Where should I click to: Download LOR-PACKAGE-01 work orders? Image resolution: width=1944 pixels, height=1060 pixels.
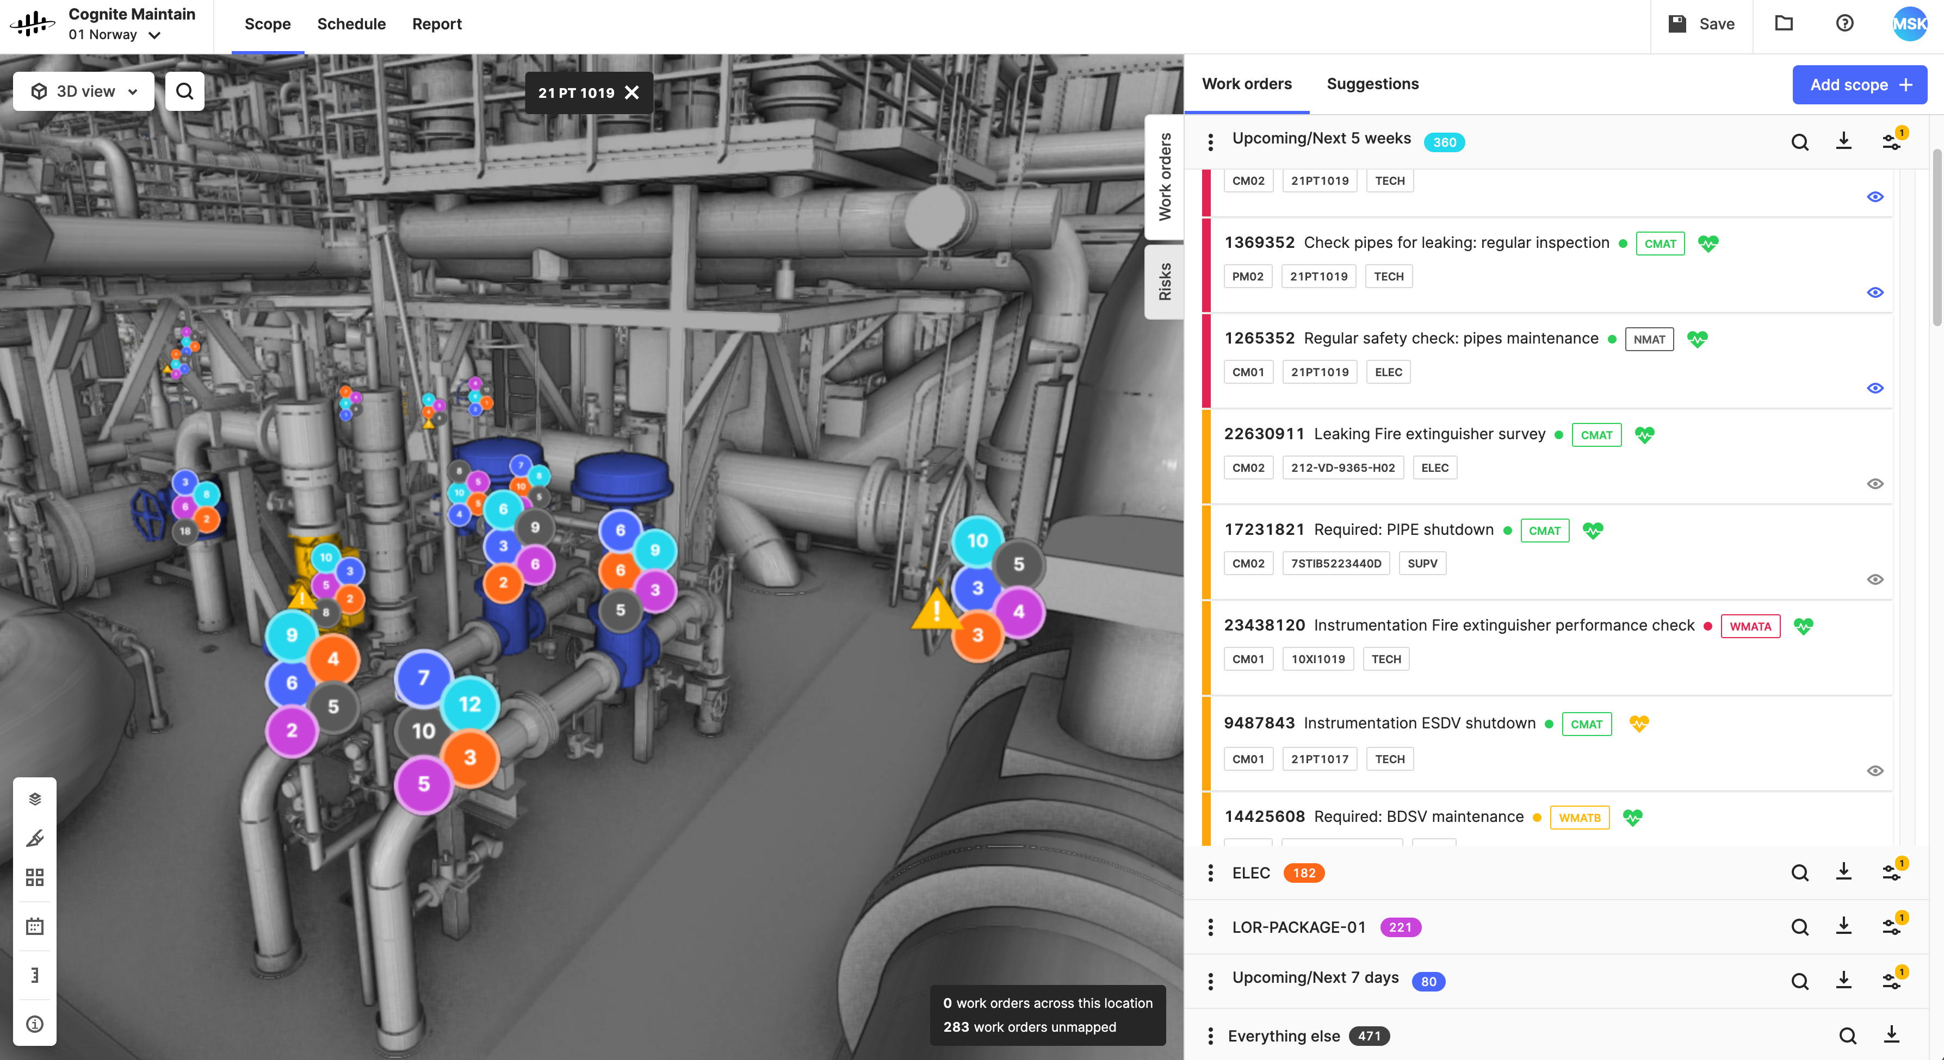point(1843,926)
